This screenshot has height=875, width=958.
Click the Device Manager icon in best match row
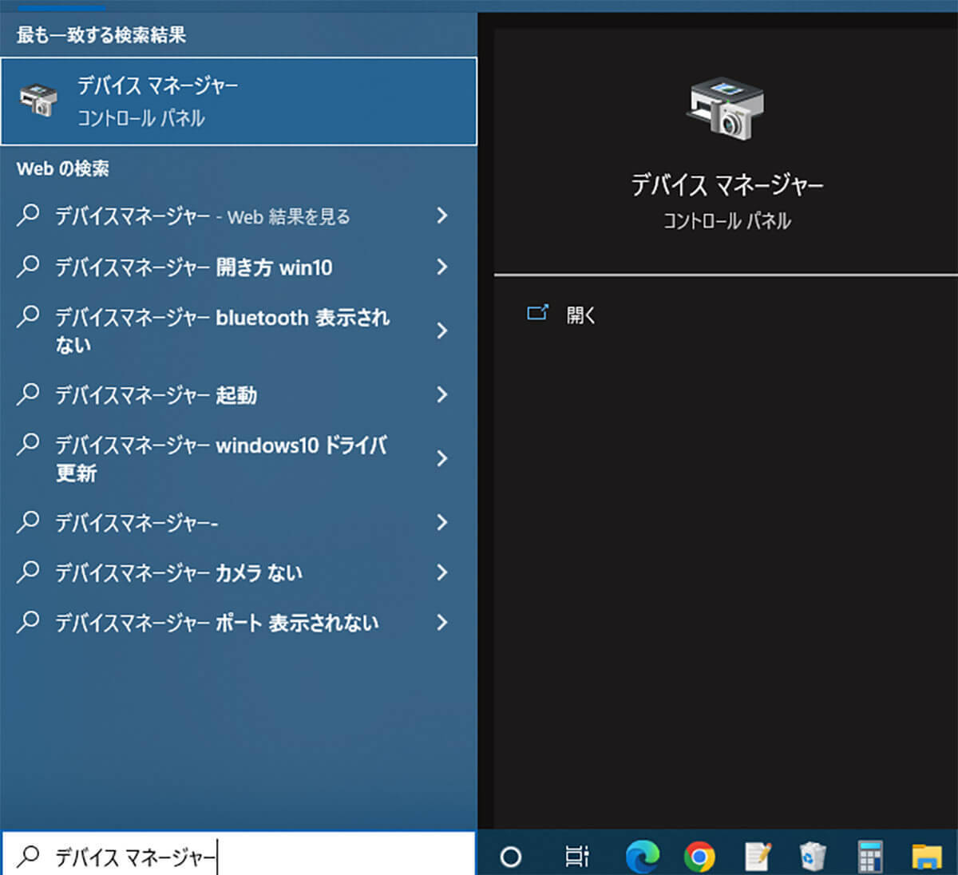coord(38,101)
